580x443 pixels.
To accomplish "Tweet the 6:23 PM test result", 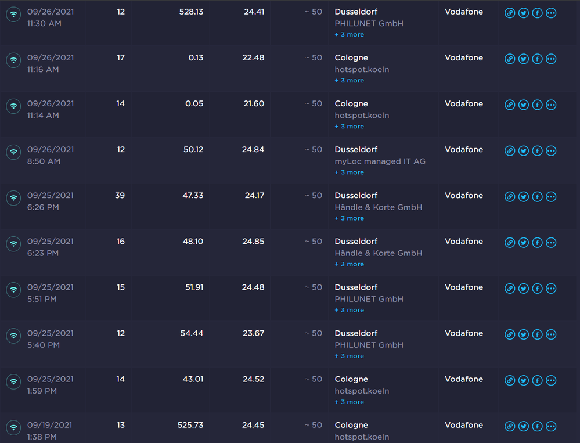I will click(x=524, y=242).
